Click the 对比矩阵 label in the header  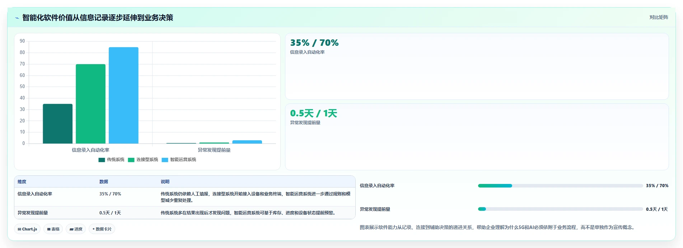click(x=659, y=18)
